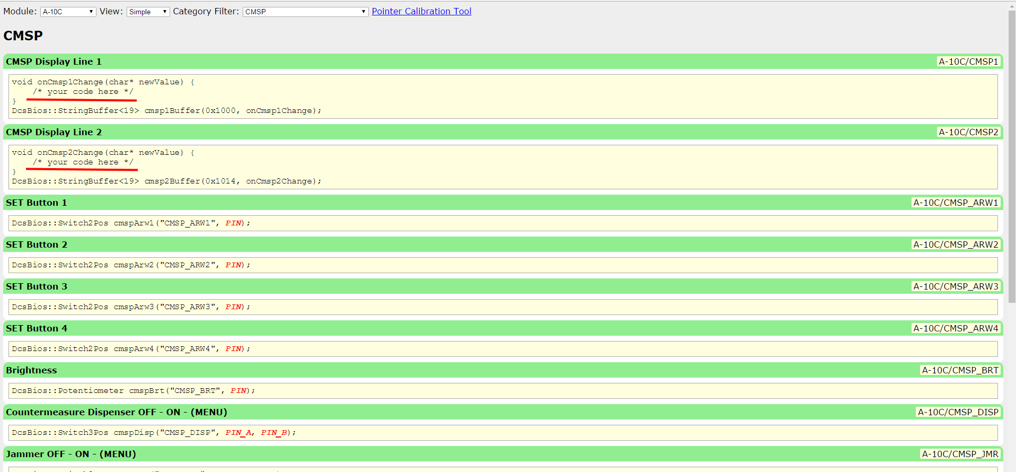1016x472 pixels.
Task: Click the onCmsp2Change function declaration line
Action: (x=103, y=152)
